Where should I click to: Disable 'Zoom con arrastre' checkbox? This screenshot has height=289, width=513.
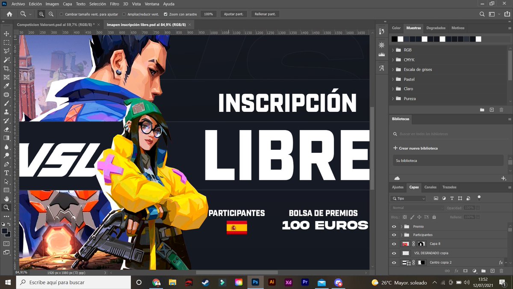tap(166, 14)
